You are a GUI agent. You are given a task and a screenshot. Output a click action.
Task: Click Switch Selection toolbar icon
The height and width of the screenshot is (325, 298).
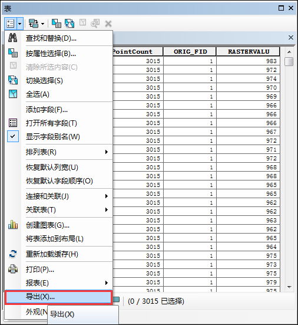click(x=69, y=24)
